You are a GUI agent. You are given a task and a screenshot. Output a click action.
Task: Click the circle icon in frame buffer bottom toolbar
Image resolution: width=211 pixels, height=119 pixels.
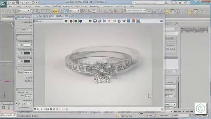51,109
